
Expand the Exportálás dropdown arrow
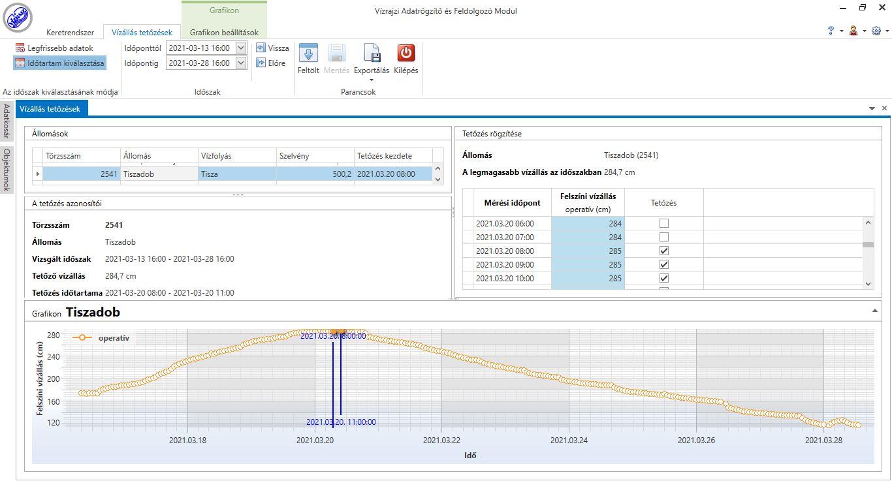372,80
